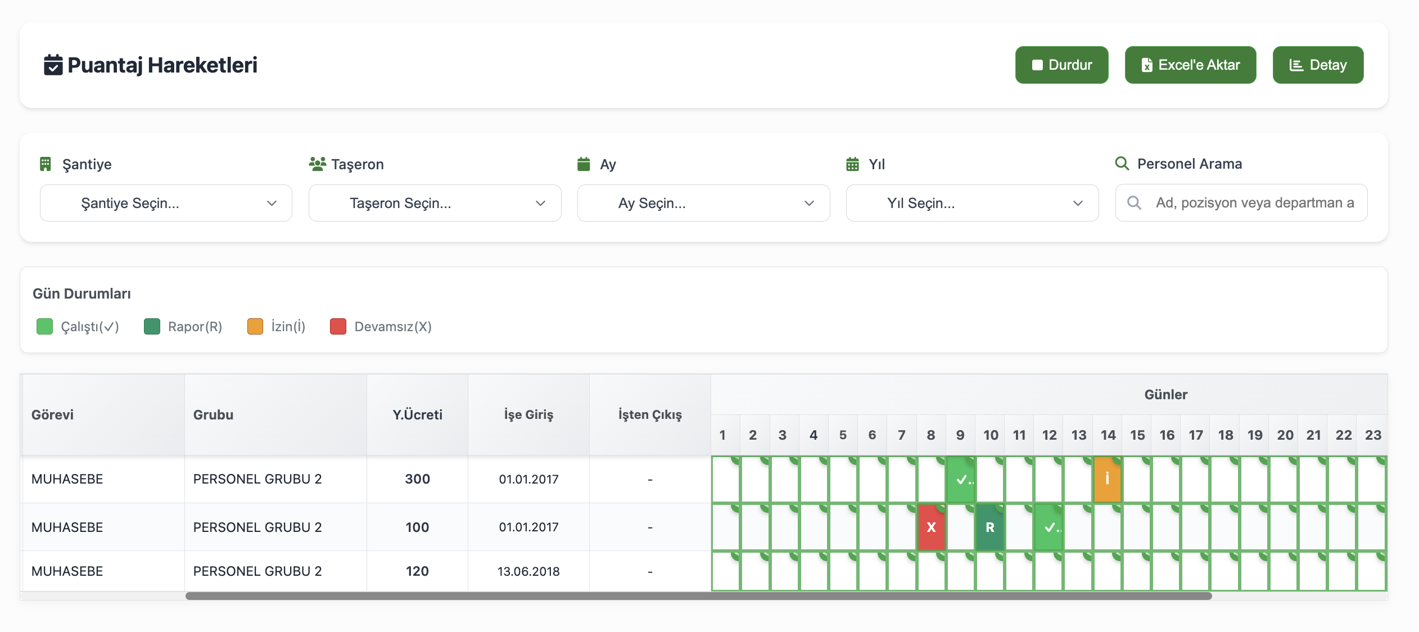Toggle the green checkmark cell on day 9

pyautogui.click(x=961, y=479)
